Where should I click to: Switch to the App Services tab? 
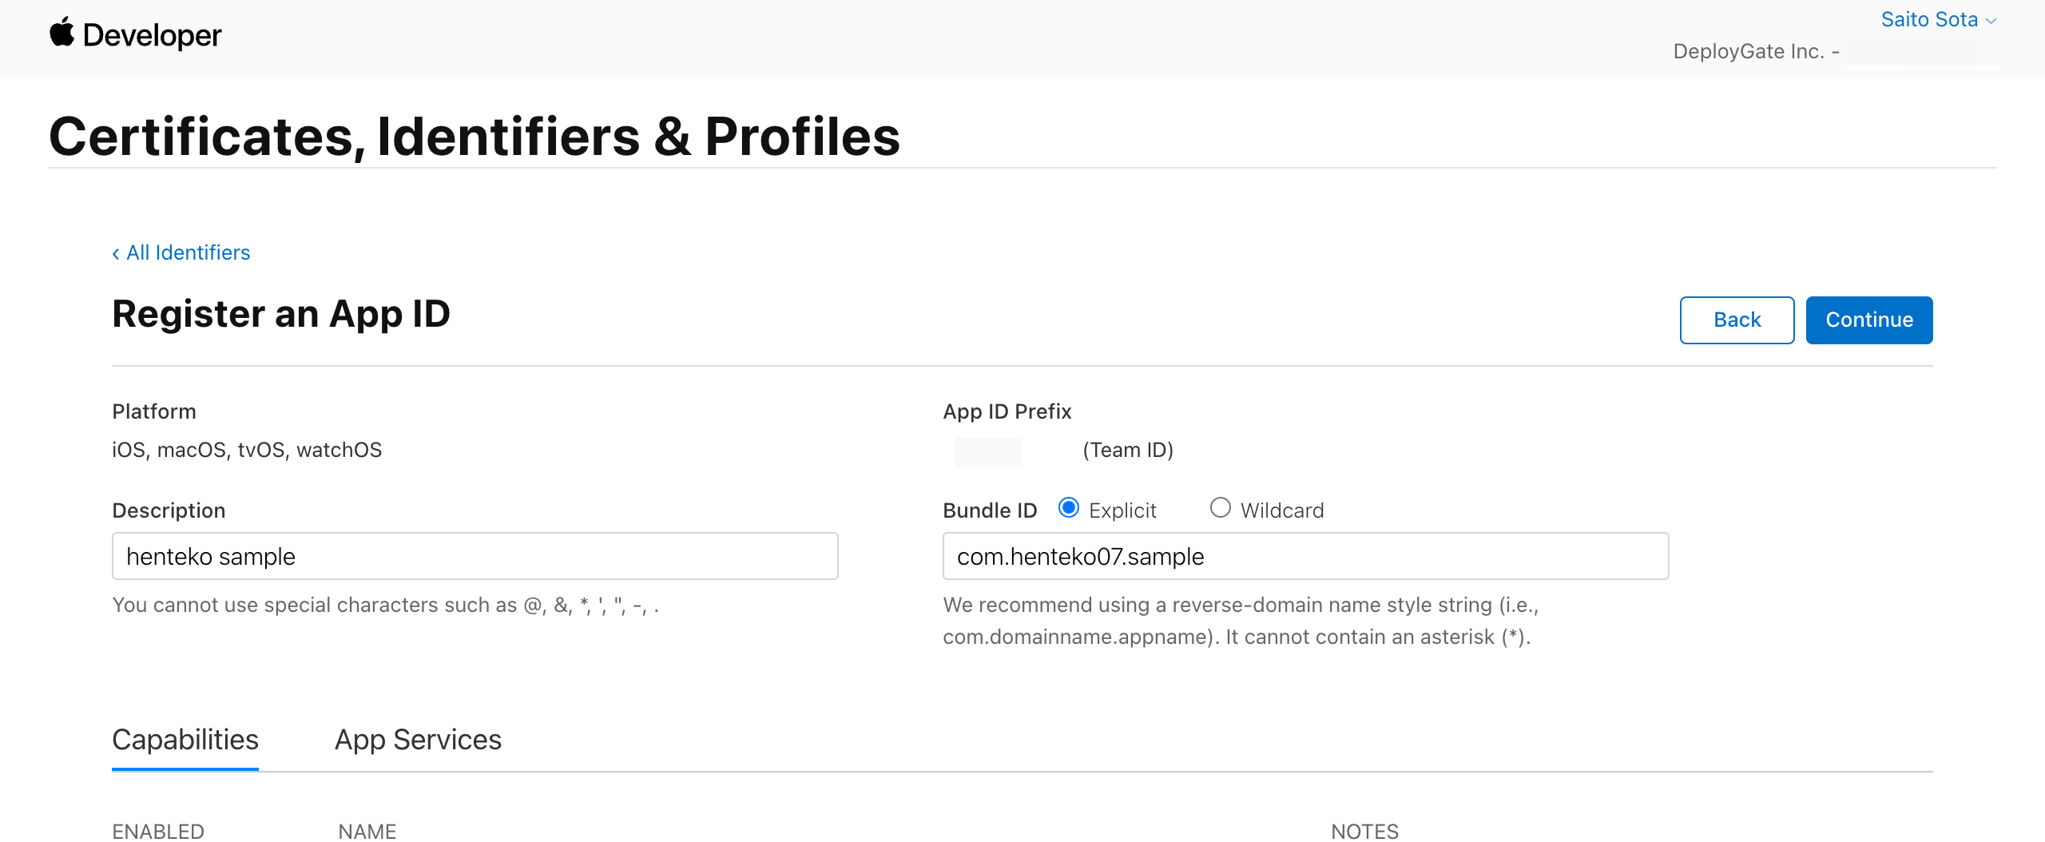point(418,740)
